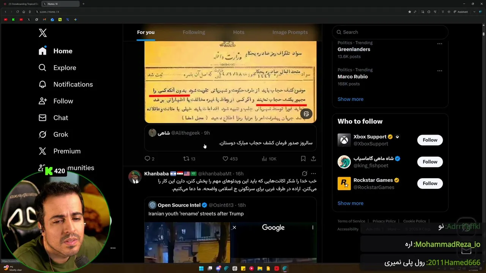
Task: Show more trending topics
Action: click(350, 99)
